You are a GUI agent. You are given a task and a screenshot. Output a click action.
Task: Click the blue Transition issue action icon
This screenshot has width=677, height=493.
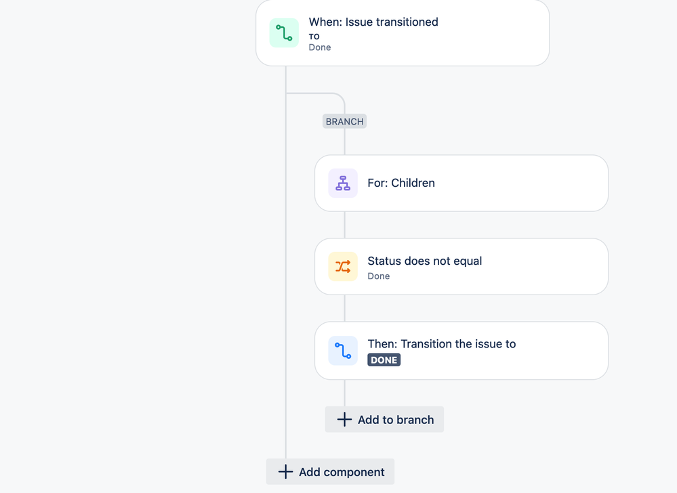pyautogui.click(x=343, y=351)
